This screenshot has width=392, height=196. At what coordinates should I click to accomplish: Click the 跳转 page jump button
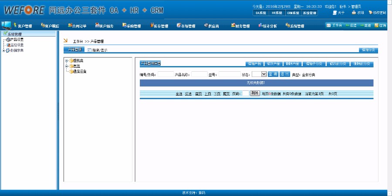point(255,93)
